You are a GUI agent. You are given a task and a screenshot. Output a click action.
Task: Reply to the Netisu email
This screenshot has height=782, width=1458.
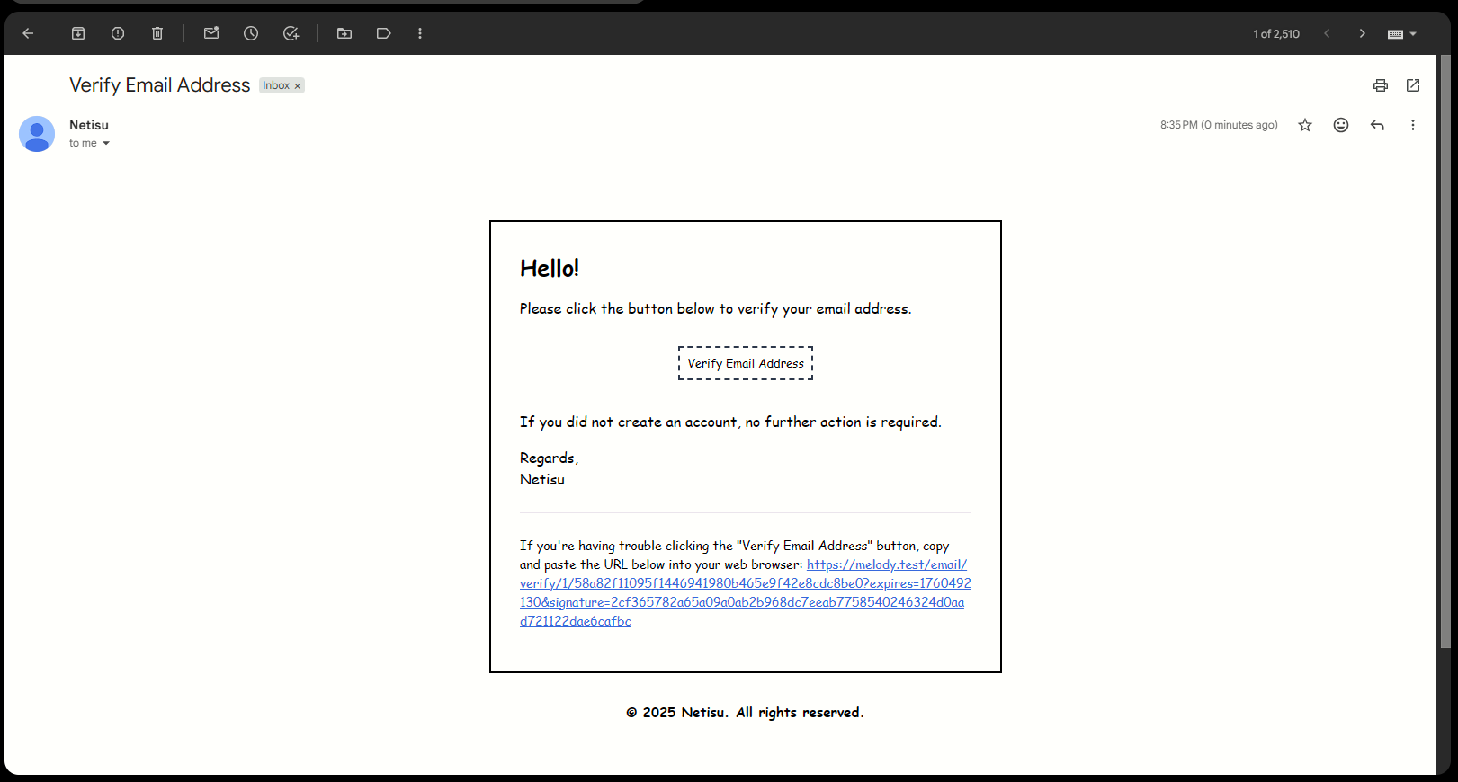point(1377,125)
